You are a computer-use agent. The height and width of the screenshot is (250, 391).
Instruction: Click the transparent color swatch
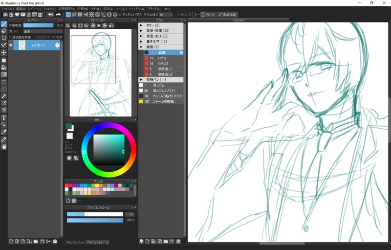(x=69, y=136)
